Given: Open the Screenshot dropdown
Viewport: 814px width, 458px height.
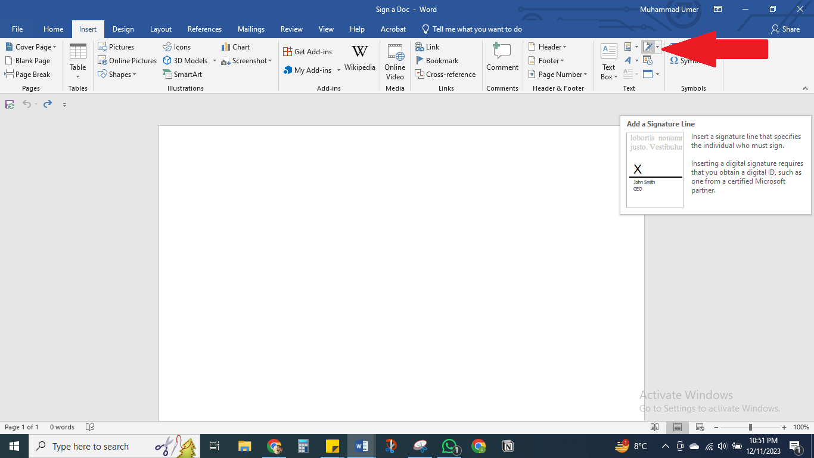Looking at the screenshot, I should point(270,61).
